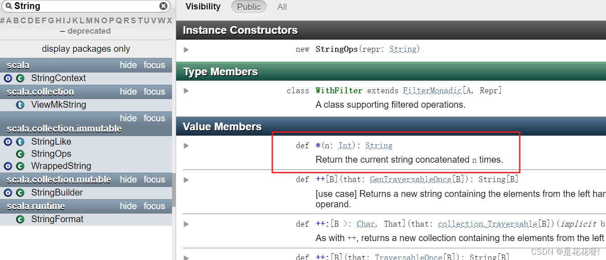Hide the scala.collection.mutable package
This screenshot has height=260, width=606.
(128, 179)
